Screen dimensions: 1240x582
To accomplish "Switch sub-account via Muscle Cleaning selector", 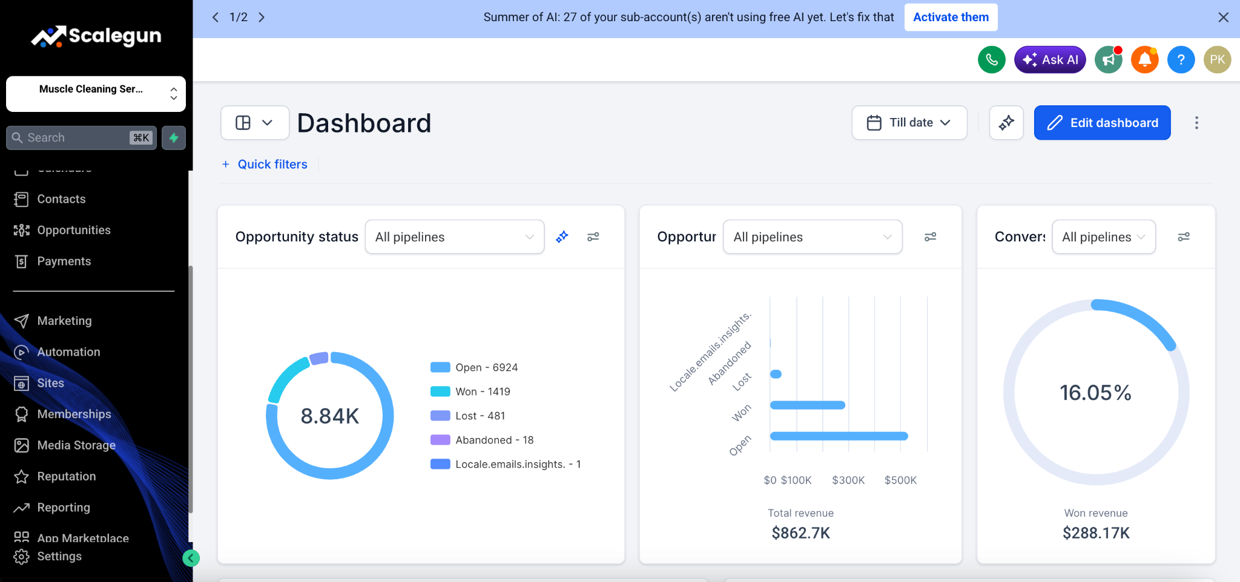I will tap(96, 94).
